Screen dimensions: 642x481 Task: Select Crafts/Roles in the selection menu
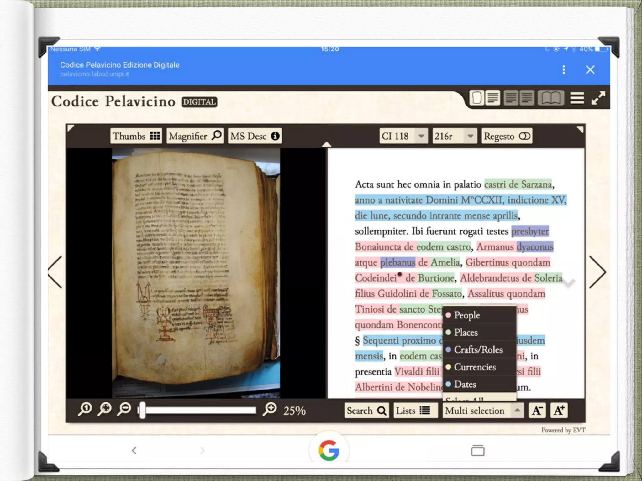click(x=478, y=350)
